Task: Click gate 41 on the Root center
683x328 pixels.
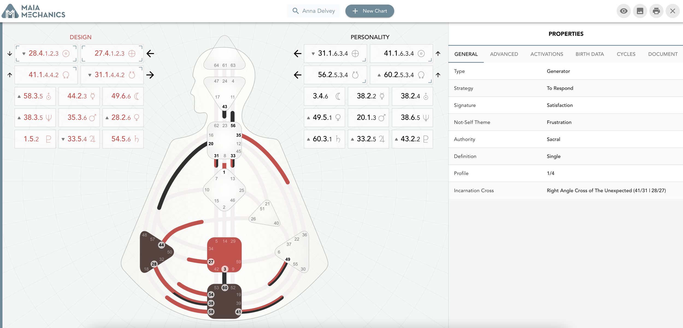Action: tap(239, 312)
